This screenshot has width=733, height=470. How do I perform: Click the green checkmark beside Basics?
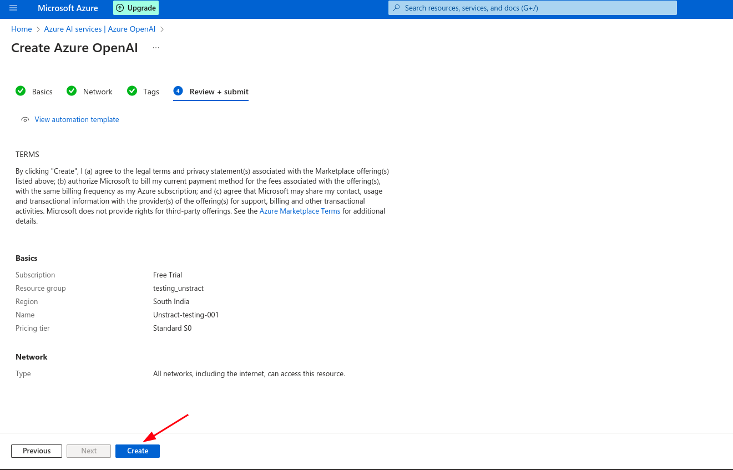coord(21,91)
